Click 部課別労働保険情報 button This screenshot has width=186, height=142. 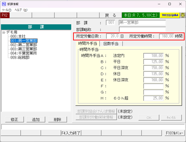96,117
